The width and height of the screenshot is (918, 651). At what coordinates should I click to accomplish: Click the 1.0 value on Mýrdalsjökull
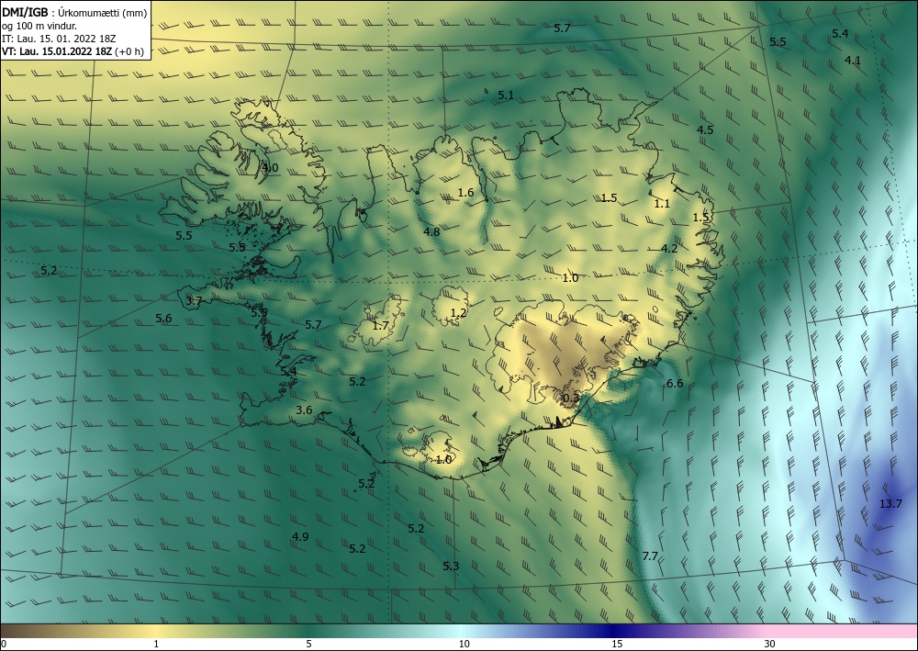(x=443, y=460)
